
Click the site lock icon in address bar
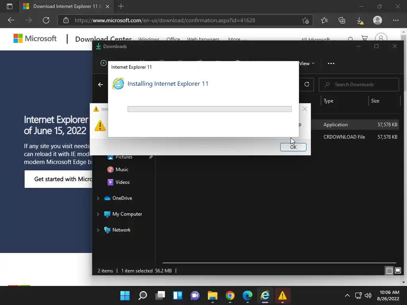(66, 20)
